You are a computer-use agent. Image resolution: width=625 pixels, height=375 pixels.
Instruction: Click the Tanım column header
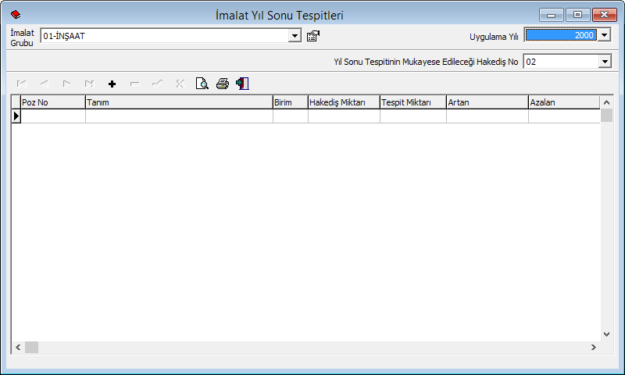(x=178, y=102)
